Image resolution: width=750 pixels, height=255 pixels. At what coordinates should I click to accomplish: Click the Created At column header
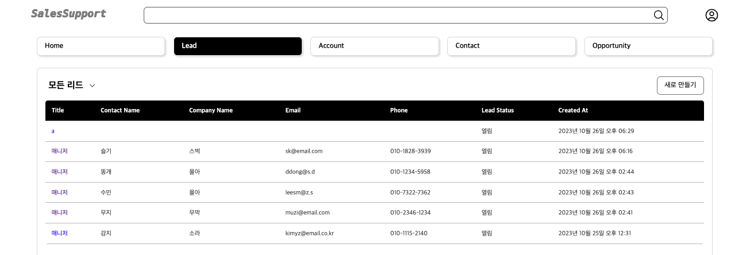pyautogui.click(x=573, y=110)
